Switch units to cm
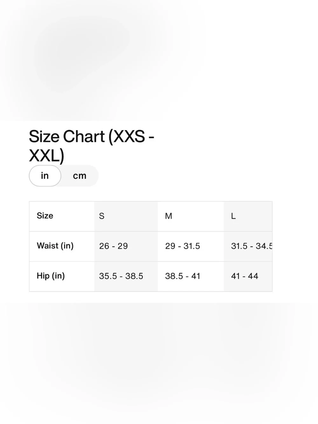Screen dimensions: 318x424 (79, 176)
